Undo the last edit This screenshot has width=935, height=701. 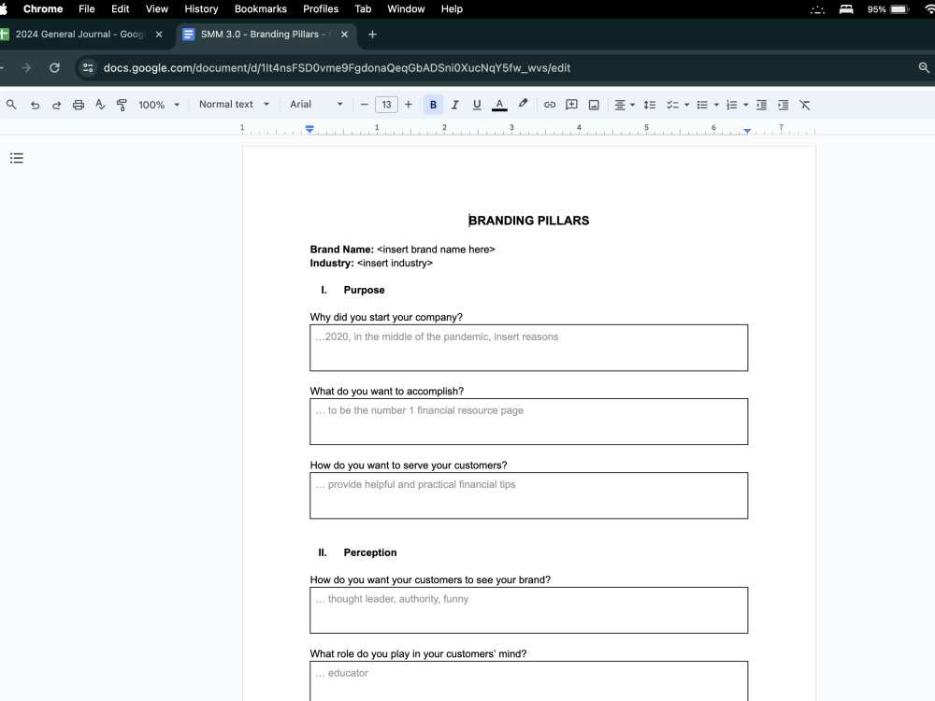[x=35, y=105]
